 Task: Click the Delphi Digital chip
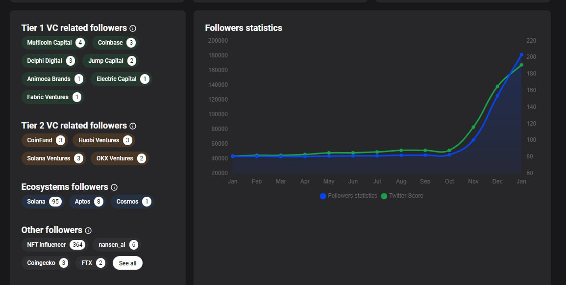coord(50,61)
